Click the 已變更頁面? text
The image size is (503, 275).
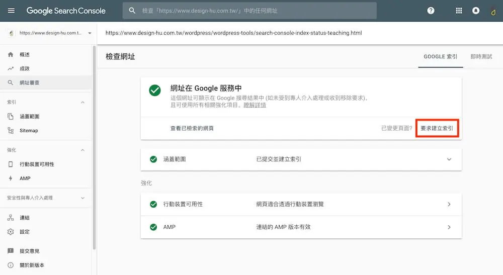[396, 128]
